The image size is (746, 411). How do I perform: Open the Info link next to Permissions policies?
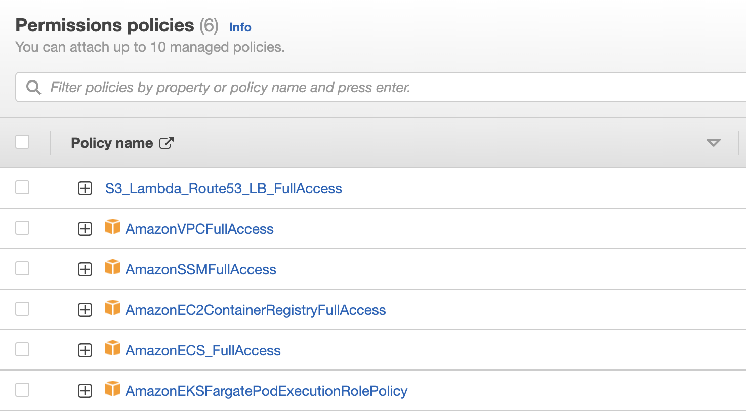click(240, 27)
